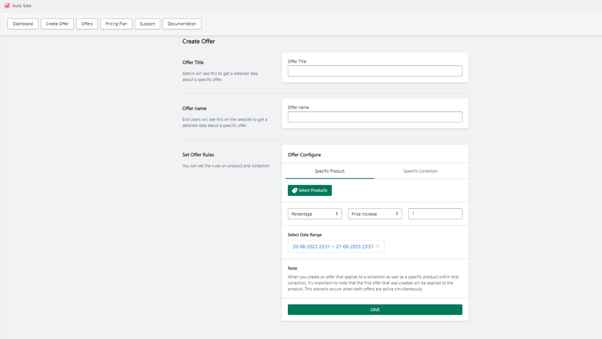Click the Select Date Range label
602x339 pixels.
pos(305,234)
